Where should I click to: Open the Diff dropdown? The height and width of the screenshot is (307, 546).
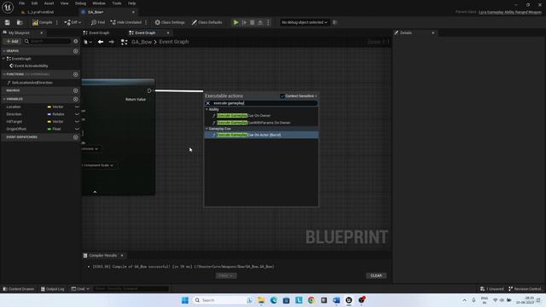coord(73,22)
